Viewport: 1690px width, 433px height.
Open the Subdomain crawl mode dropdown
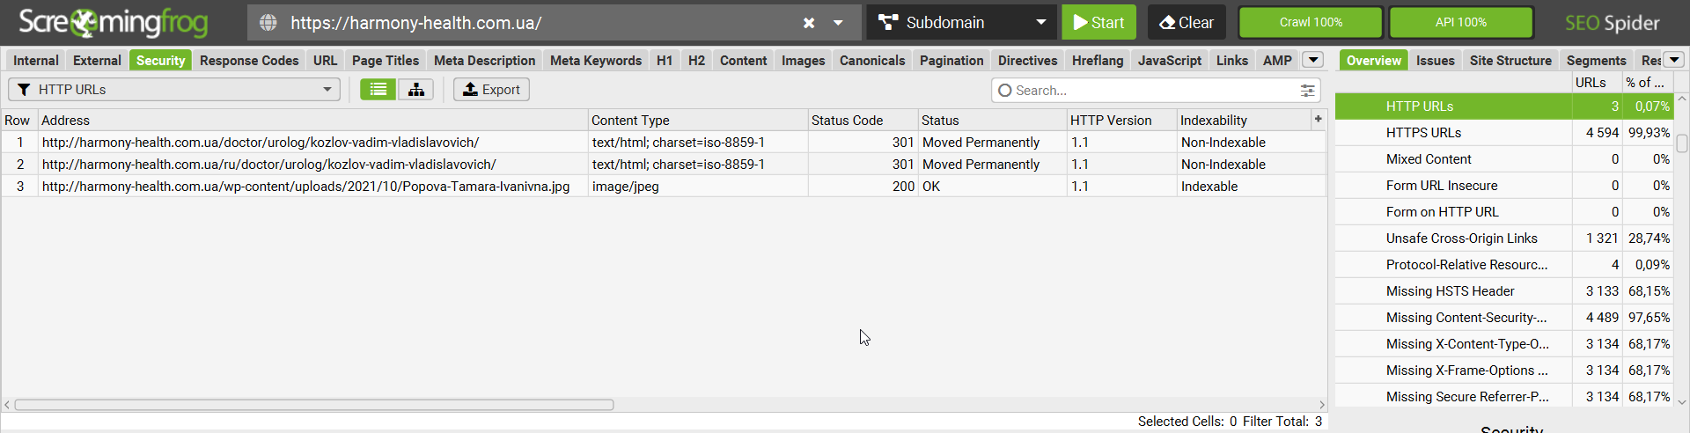(962, 22)
